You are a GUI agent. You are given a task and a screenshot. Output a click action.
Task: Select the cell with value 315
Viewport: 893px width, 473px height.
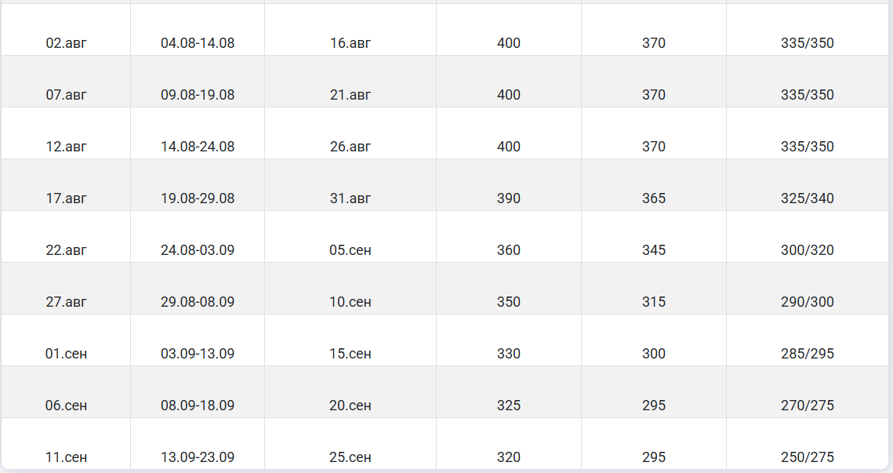pyautogui.click(x=654, y=302)
